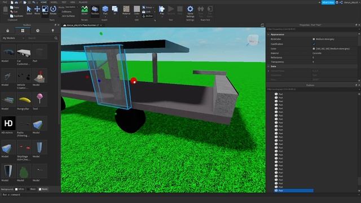Open Toolbox Inventory grid tab
Image resolution: width=361 pixels, height=203 pixels.
(23, 30)
